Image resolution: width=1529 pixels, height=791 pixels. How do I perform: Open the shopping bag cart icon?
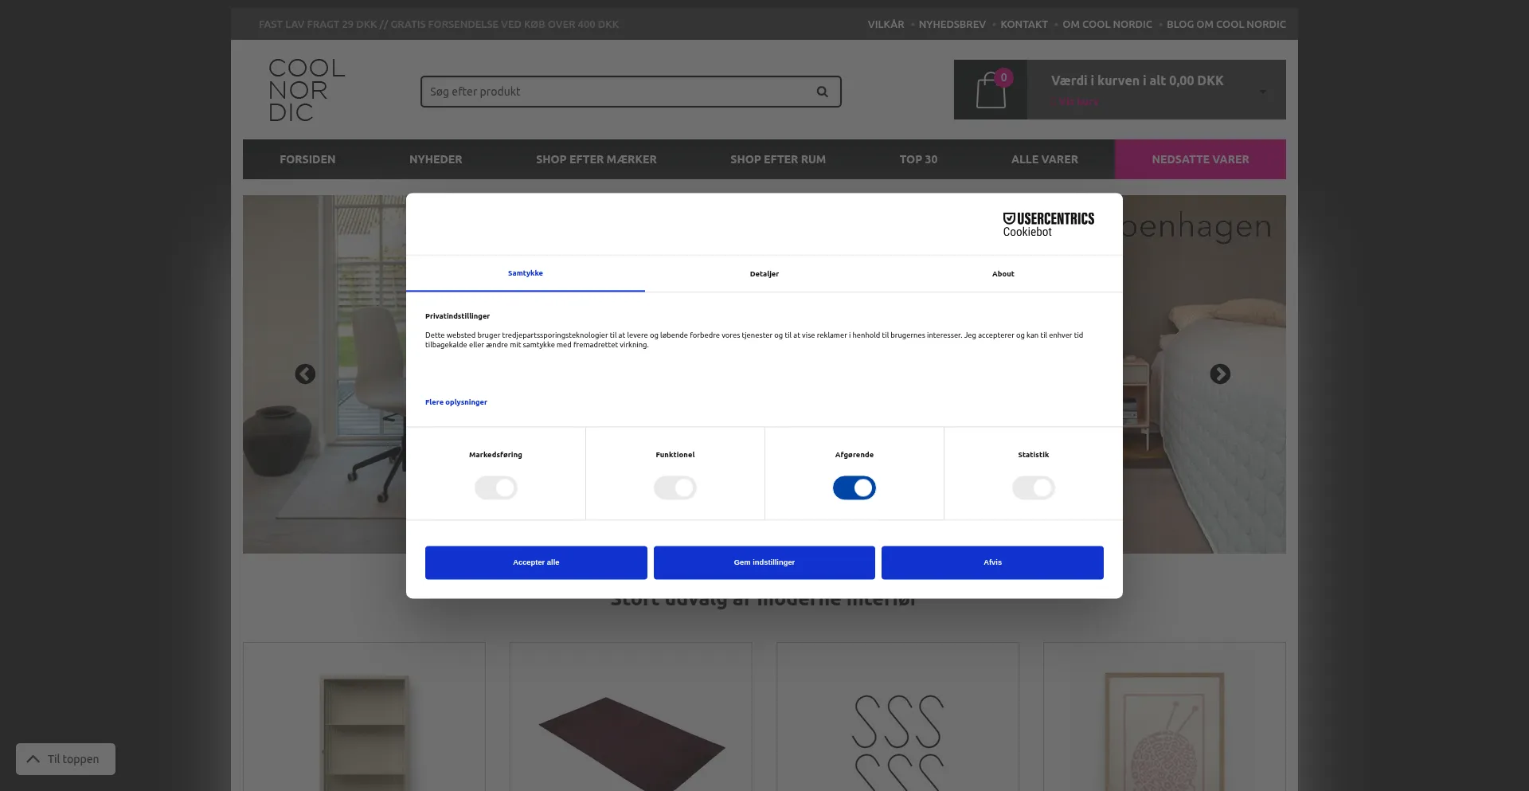click(x=991, y=90)
